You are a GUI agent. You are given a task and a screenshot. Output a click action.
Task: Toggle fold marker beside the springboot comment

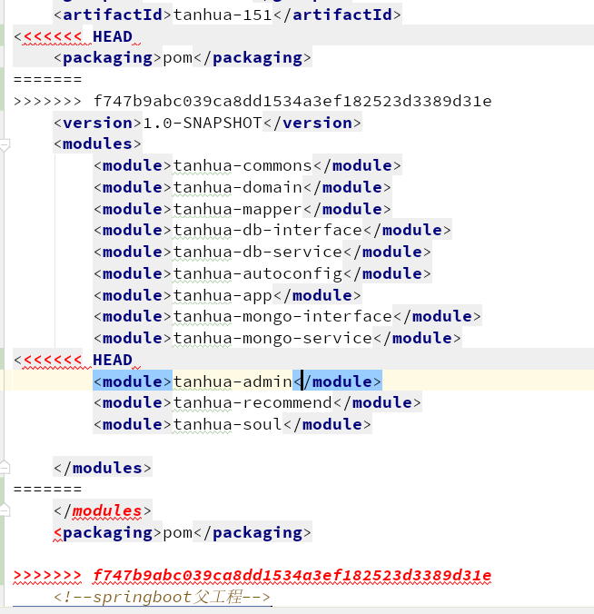[x=5, y=598]
